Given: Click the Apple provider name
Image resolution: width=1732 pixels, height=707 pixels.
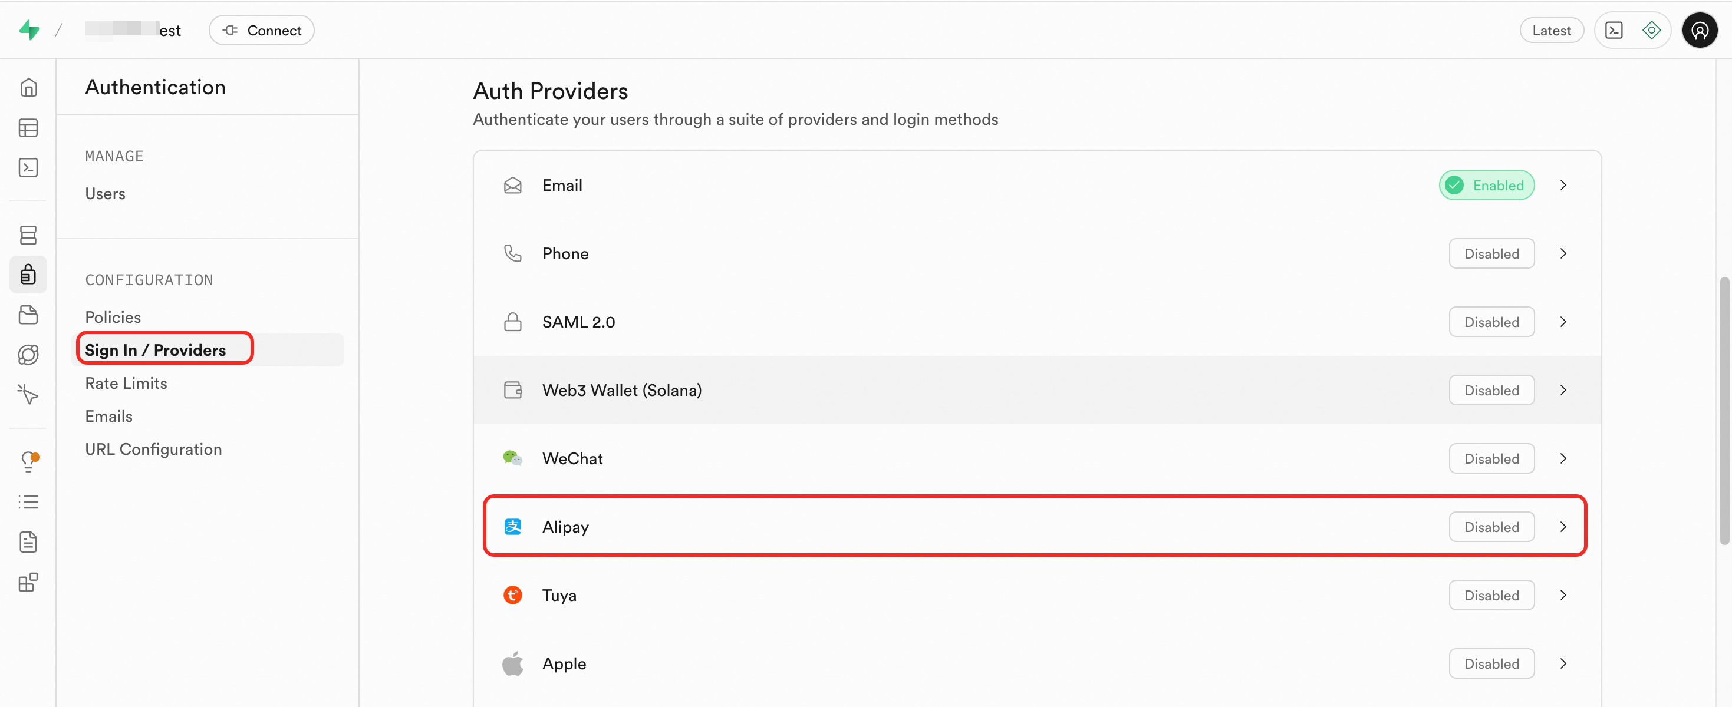Looking at the screenshot, I should pyautogui.click(x=564, y=663).
